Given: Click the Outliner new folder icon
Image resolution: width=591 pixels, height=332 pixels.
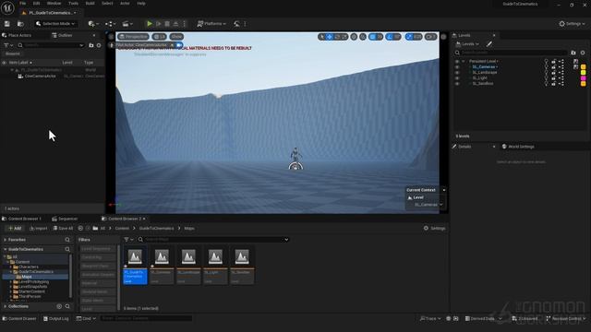Looking at the screenshot, I should 91,45.
